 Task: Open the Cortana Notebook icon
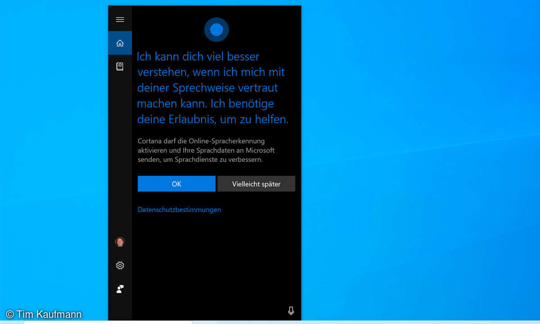(x=120, y=67)
